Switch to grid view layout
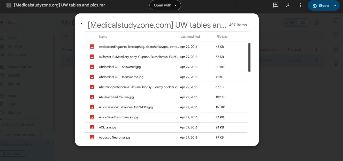The image size is (343, 161). (x=303, y=22)
